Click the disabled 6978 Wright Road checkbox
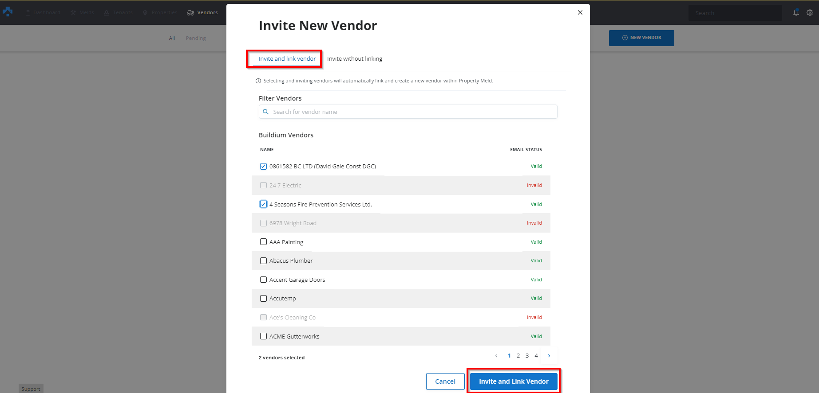 (x=263, y=223)
